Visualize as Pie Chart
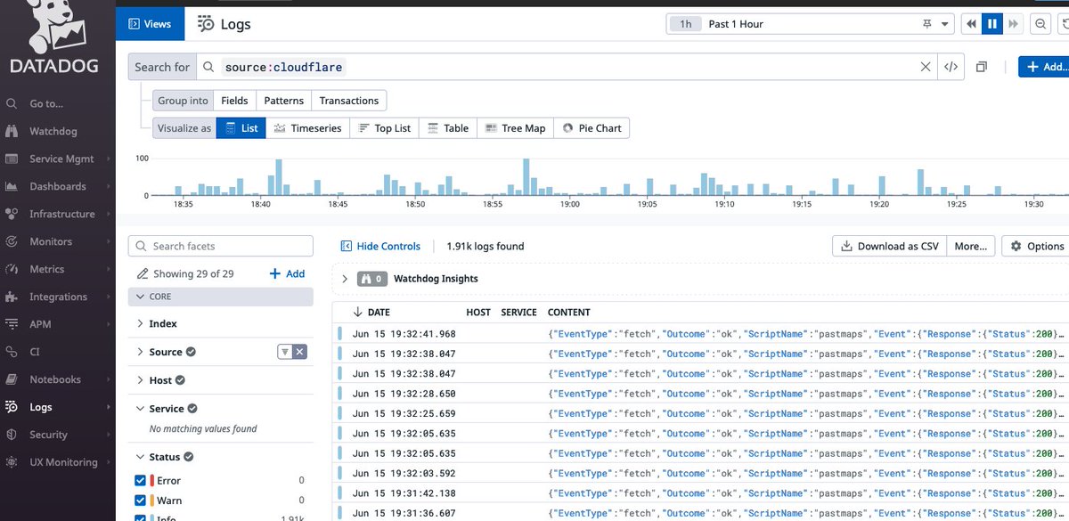Viewport: 1069px width, 521px height. click(x=592, y=128)
